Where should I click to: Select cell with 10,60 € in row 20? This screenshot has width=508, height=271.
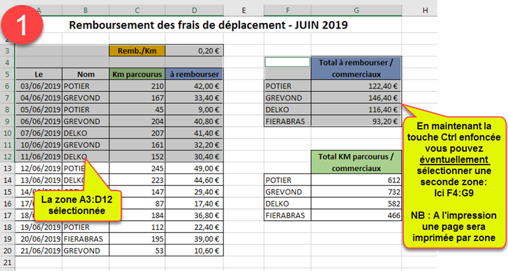194,251
